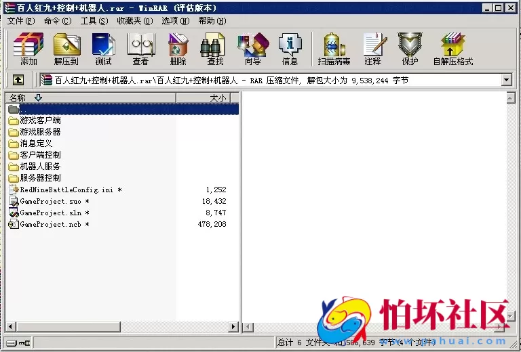
Task: Run the Test (测试) archive tool
Action: [103, 48]
